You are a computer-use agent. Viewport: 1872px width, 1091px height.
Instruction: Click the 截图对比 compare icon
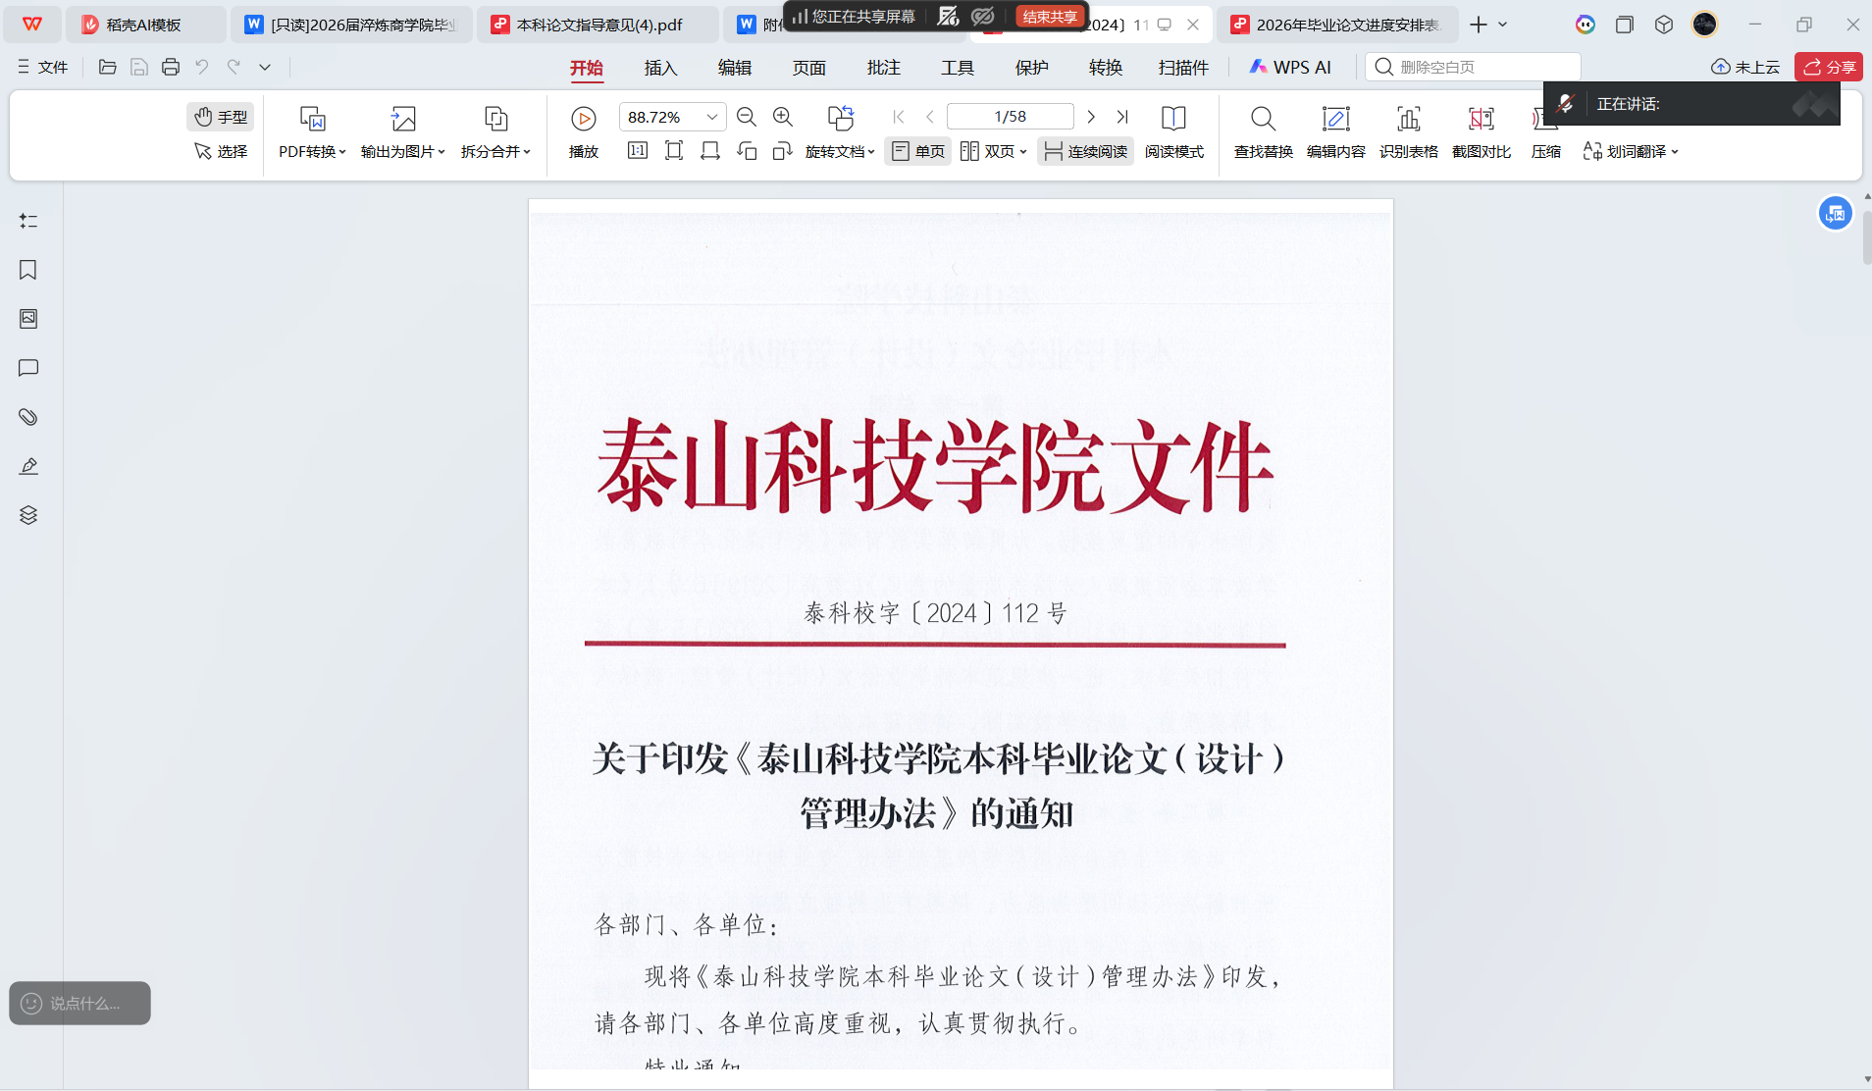click(x=1481, y=120)
